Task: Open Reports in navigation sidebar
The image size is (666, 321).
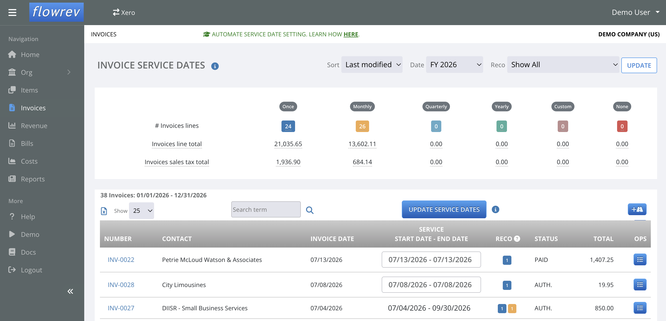Action: coord(33,179)
